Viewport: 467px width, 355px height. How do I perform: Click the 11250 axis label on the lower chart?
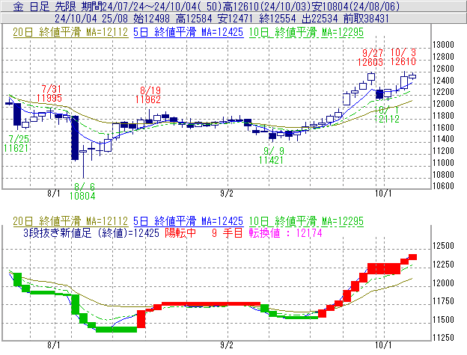coord(443,338)
